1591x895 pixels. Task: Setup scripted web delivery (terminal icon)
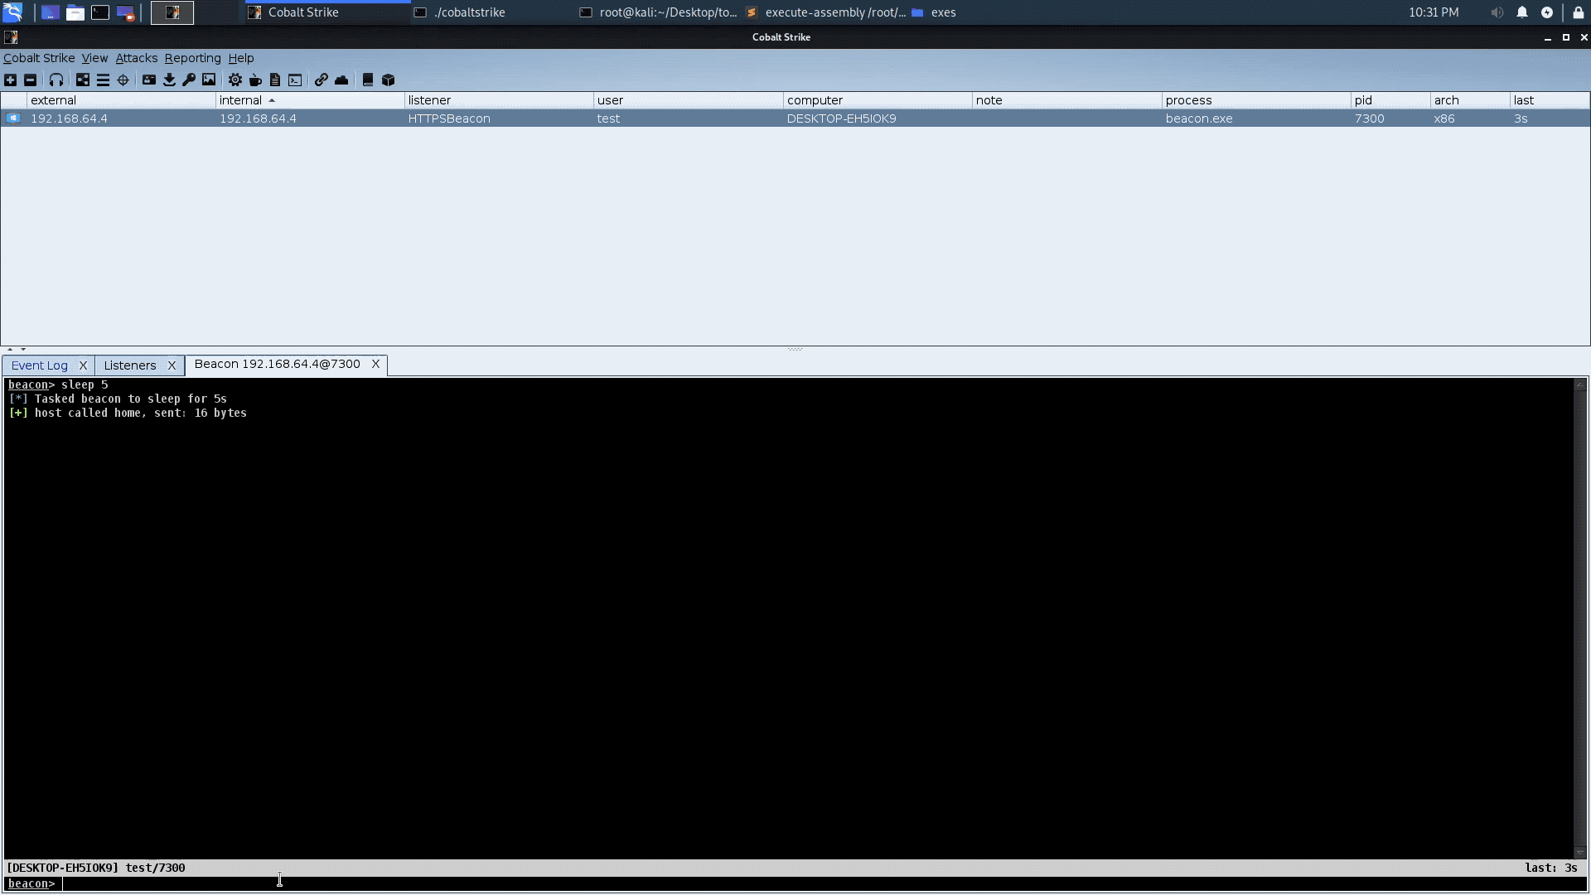click(x=295, y=80)
